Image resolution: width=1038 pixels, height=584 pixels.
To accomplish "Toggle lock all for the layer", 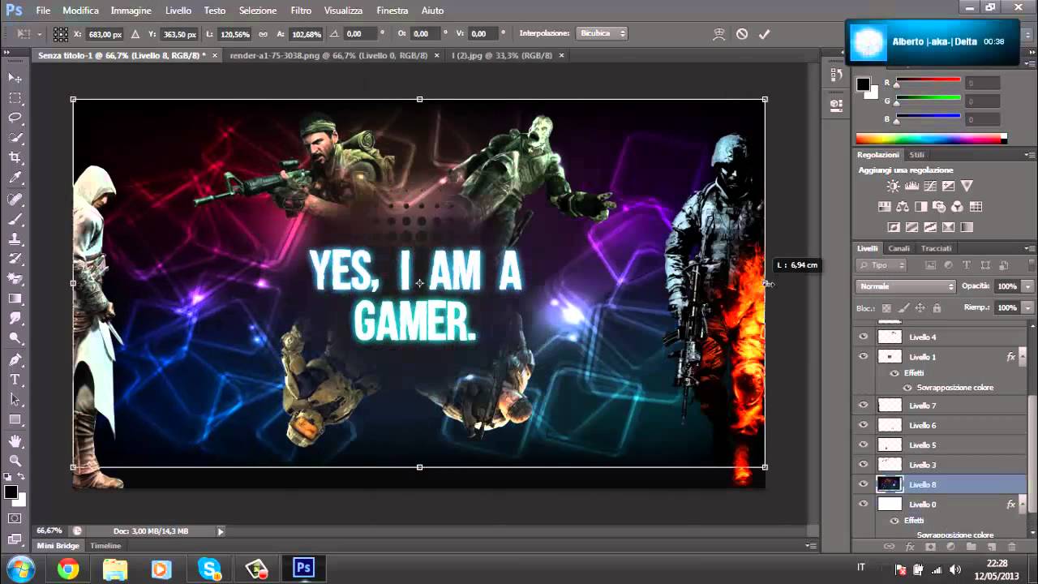I will 937,308.
